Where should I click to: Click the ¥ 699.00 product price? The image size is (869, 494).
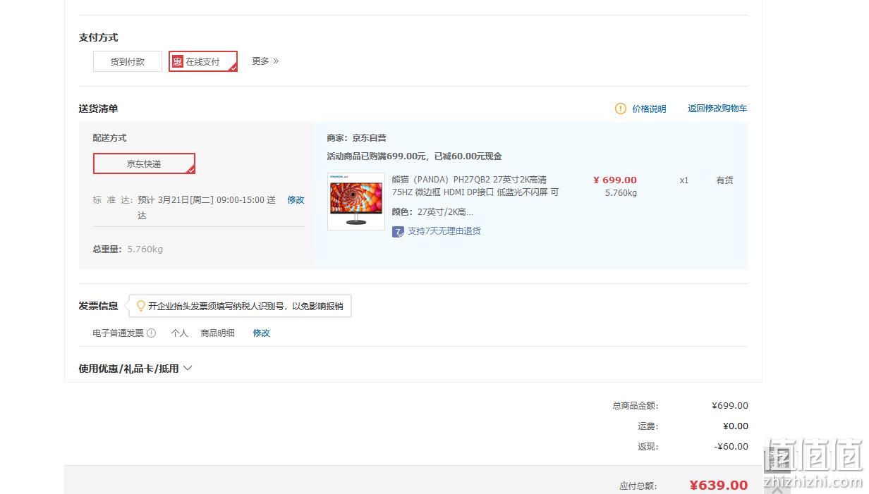coord(615,180)
